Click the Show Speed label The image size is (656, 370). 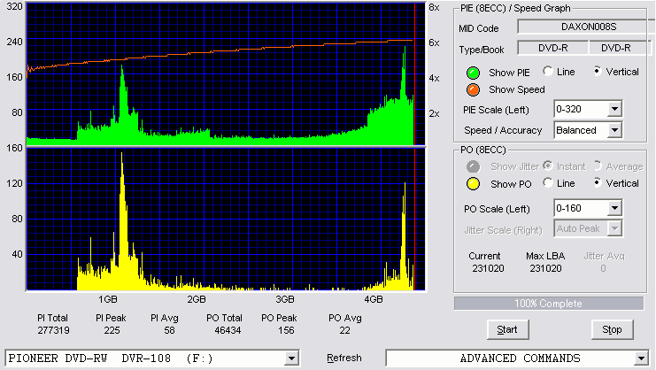point(517,90)
